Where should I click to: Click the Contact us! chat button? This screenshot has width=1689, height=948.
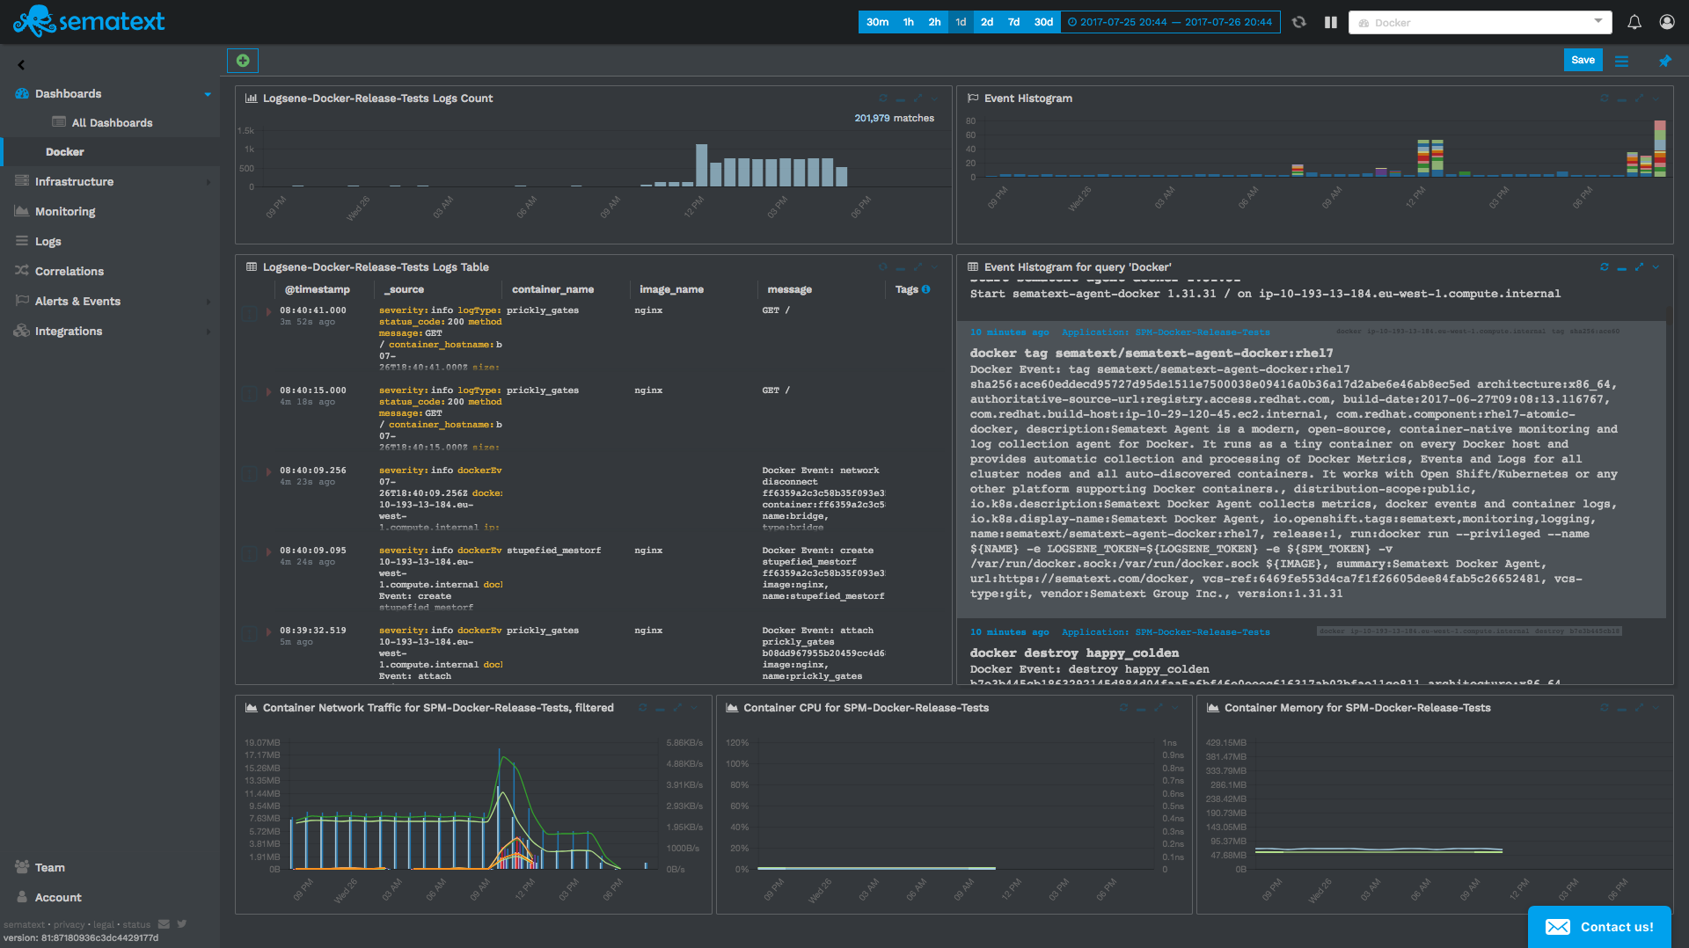pos(1599,926)
